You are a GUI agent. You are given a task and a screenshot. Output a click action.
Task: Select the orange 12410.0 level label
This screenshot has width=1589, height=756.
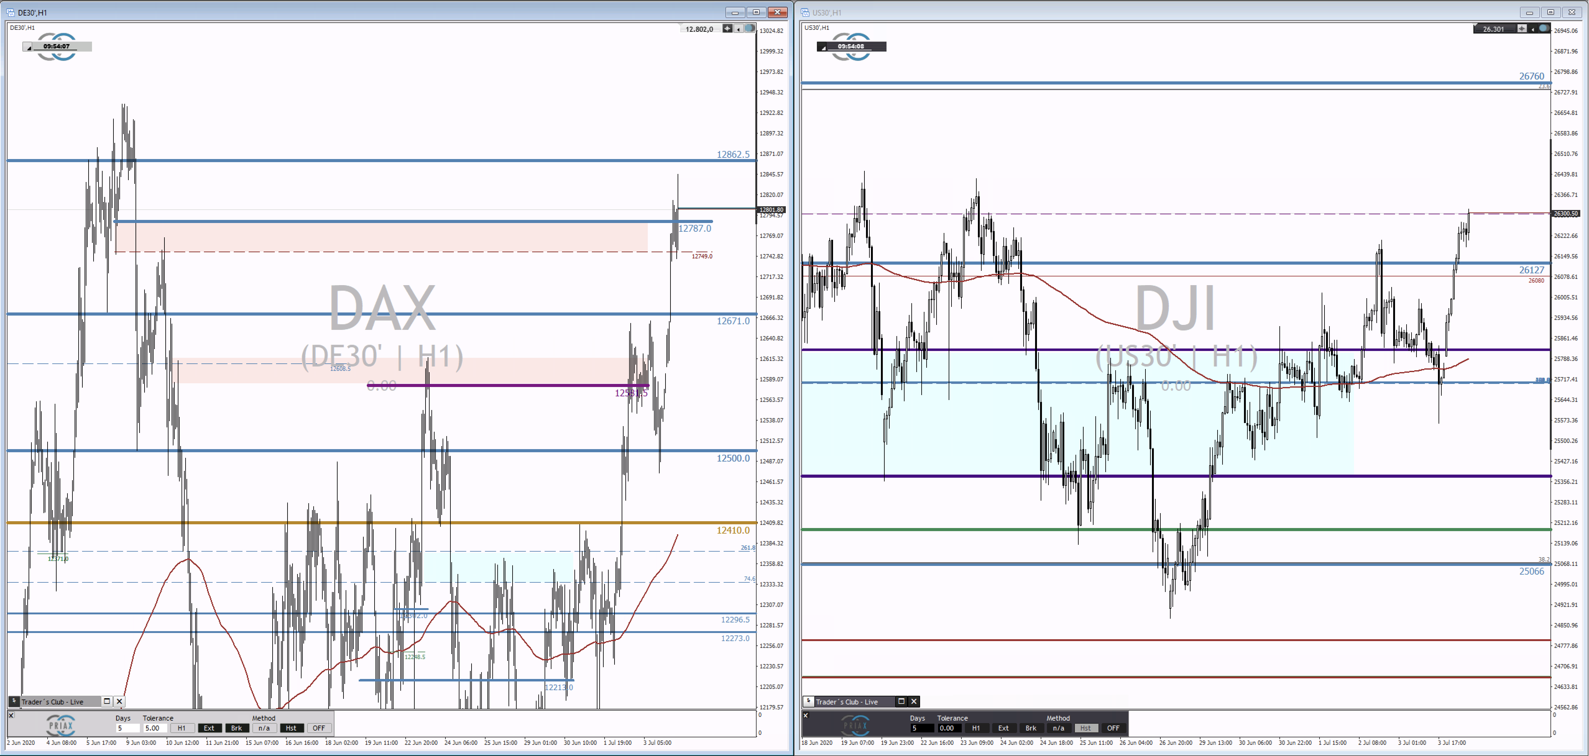pyautogui.click(x=733, y=530)
